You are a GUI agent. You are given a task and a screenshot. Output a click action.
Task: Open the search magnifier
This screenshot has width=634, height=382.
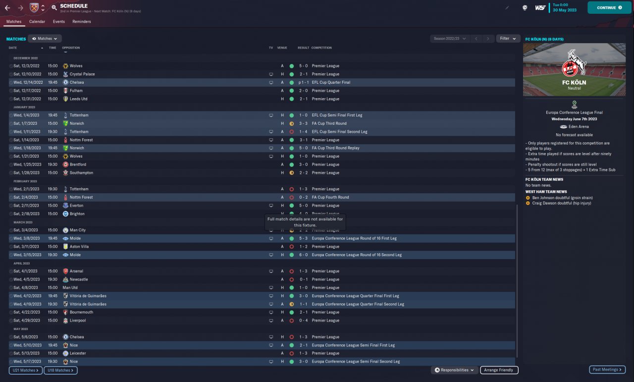click(x=54, y=8)
